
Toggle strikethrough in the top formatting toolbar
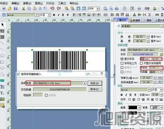(68, 15)
